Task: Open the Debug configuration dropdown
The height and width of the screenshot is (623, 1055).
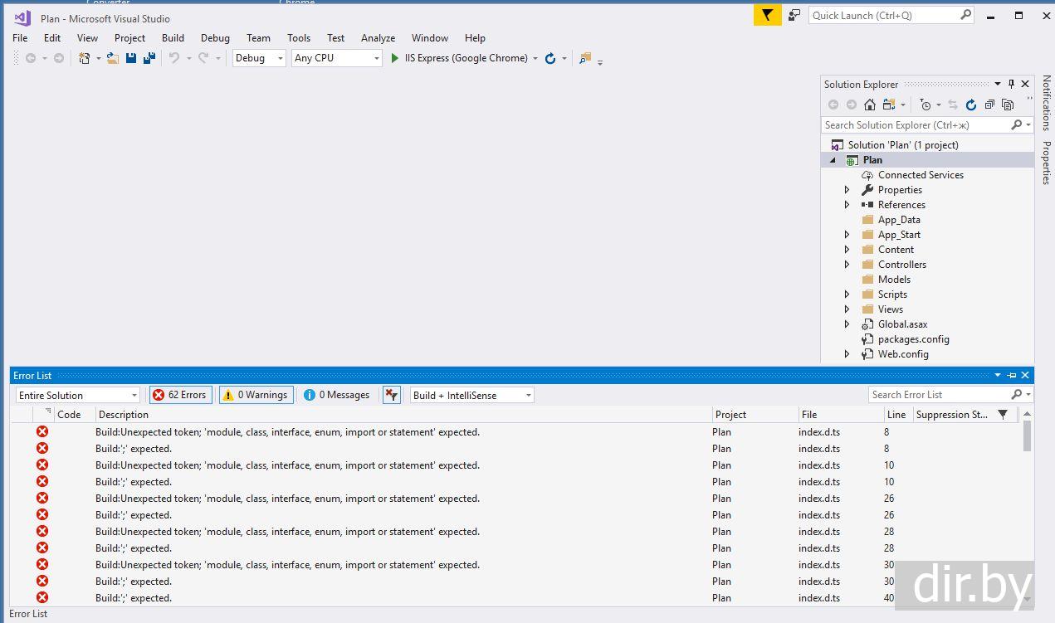Action: point(259,58)
